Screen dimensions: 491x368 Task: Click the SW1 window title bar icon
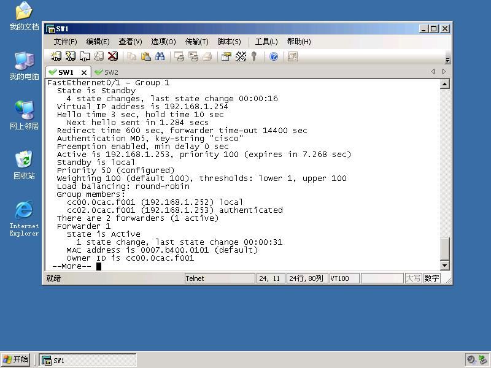[x=50, y=29]
